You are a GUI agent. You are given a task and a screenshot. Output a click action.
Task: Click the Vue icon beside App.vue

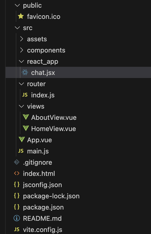(22, 139)
